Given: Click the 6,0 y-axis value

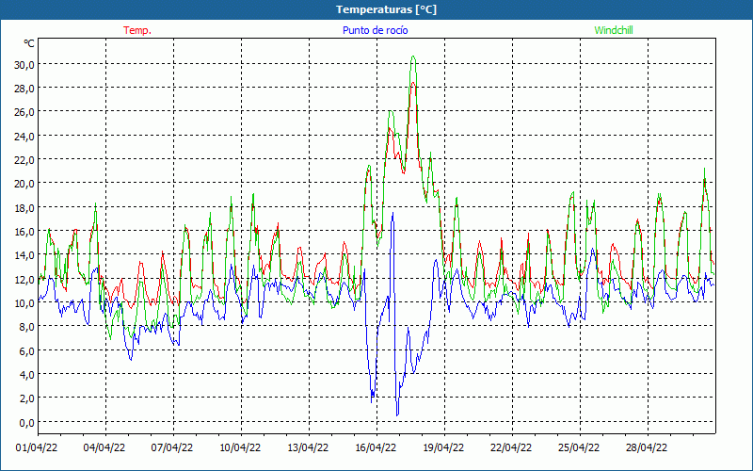Looking at the screenshot, I should pyautogui.click(x=26, y=350).
